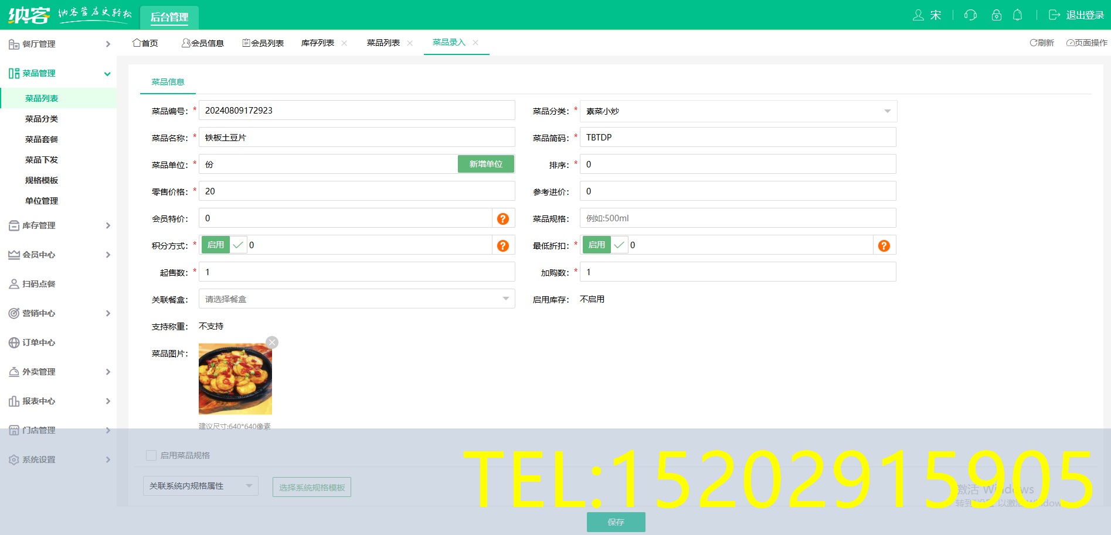Click the lock screen icon in top bar

(996, 15)
